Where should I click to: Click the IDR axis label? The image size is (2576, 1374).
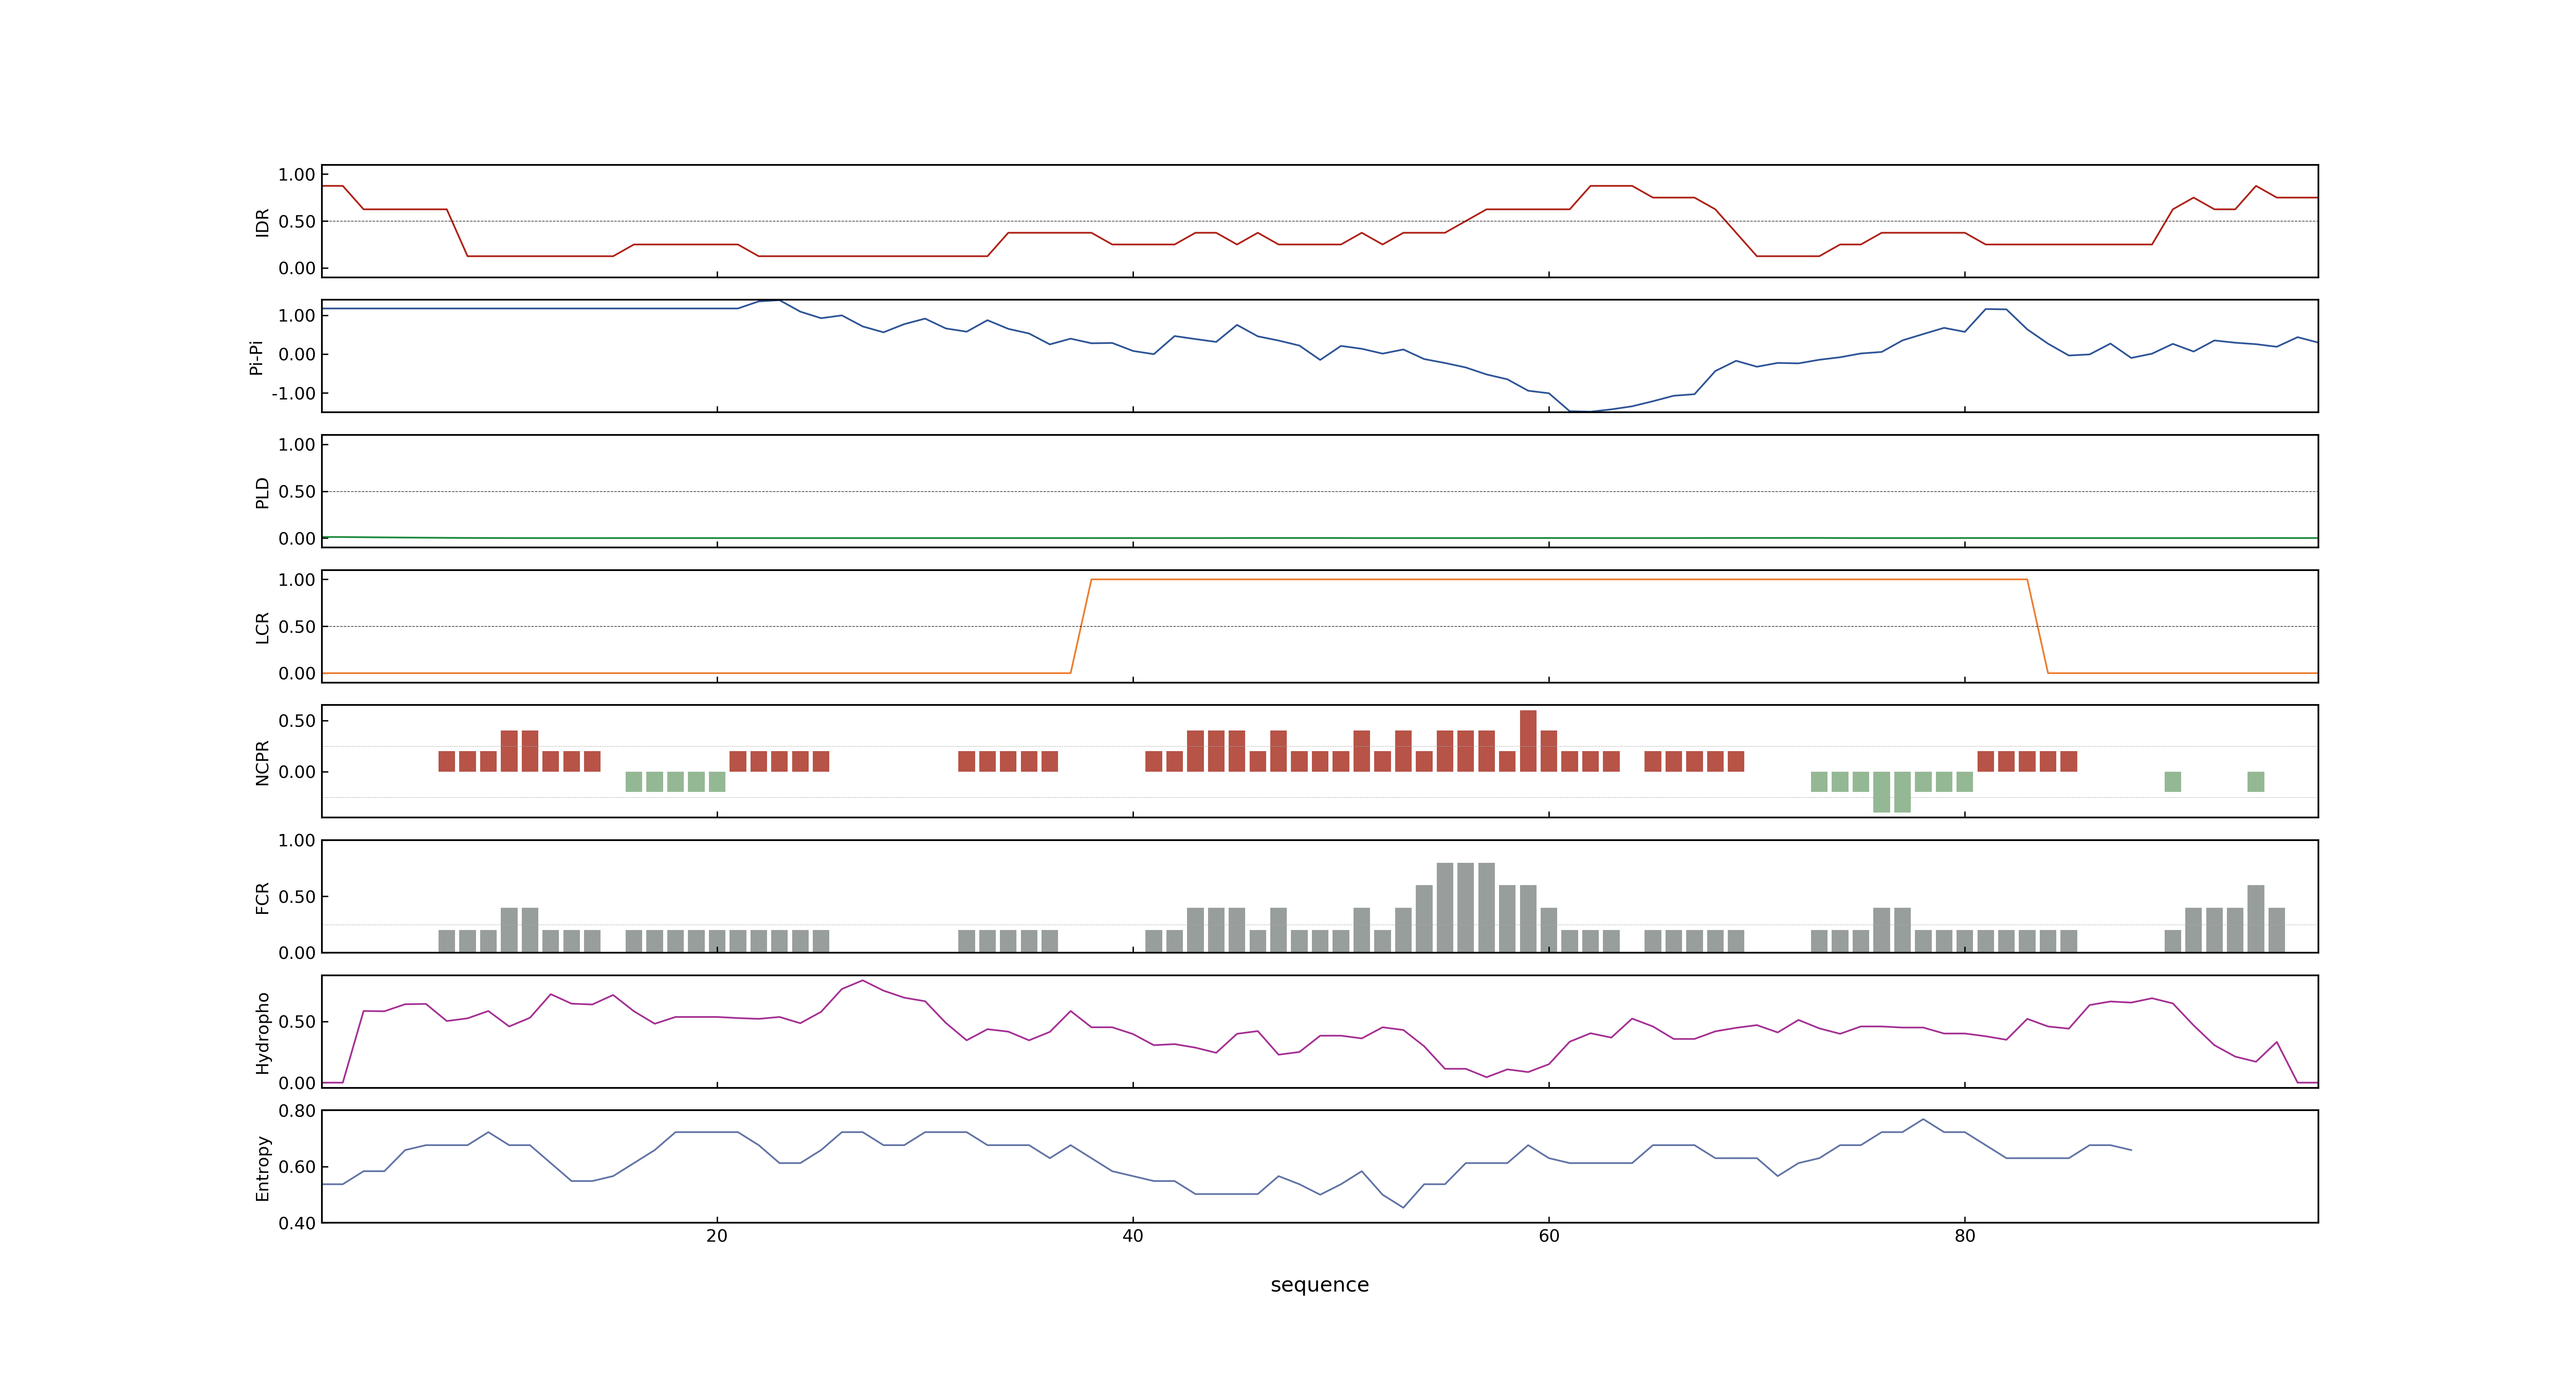coord(262,222)
